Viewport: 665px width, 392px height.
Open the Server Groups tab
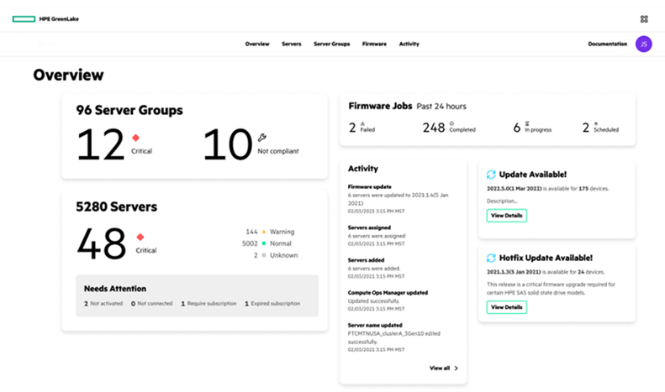click(x=331, y=44)
